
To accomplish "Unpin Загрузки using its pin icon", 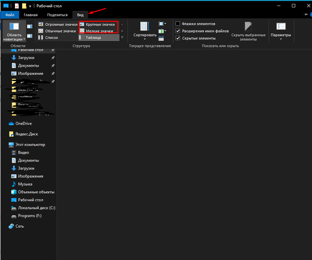I will point(53,58).
